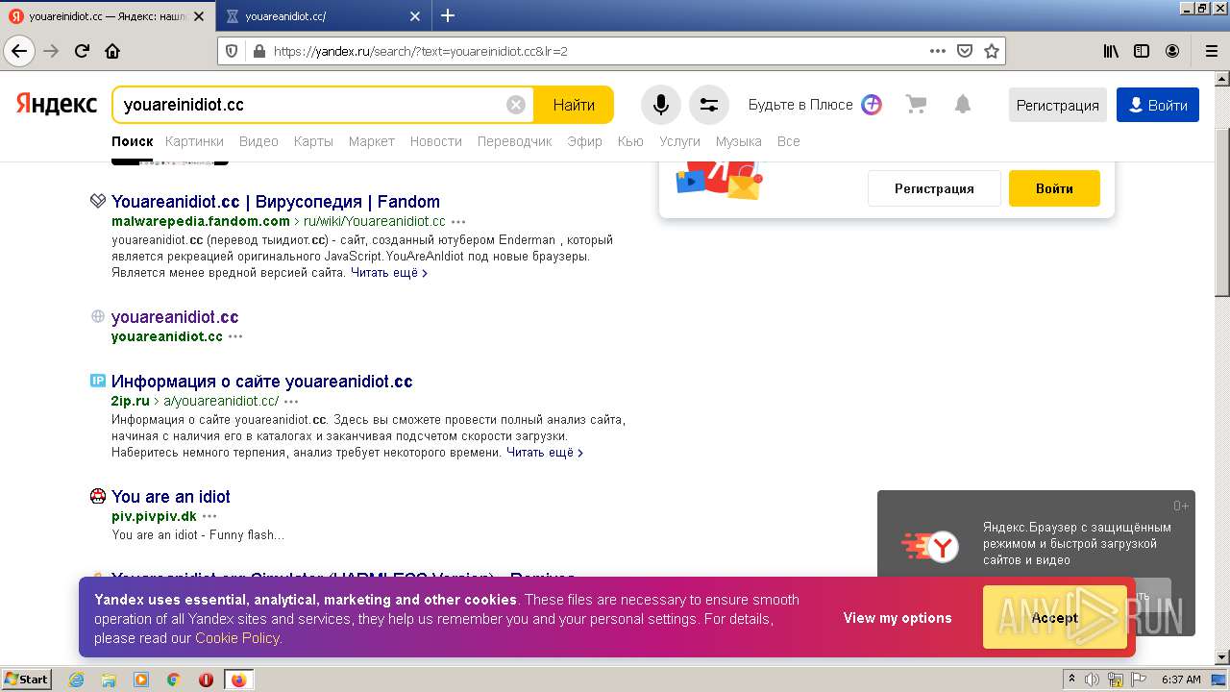1230x692 pixels.
Task: Open notifications bell icon
Action: [963, 105]
